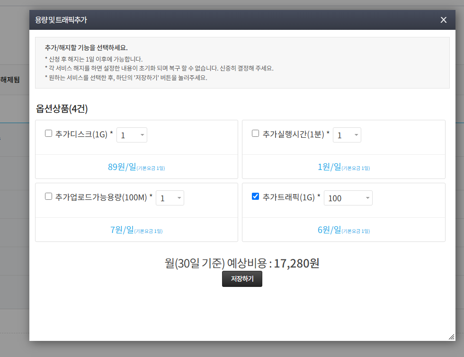Open the 추가디스크(1G) quantity dropdown
Screen dimensions: 464x357
click(132, 135)
